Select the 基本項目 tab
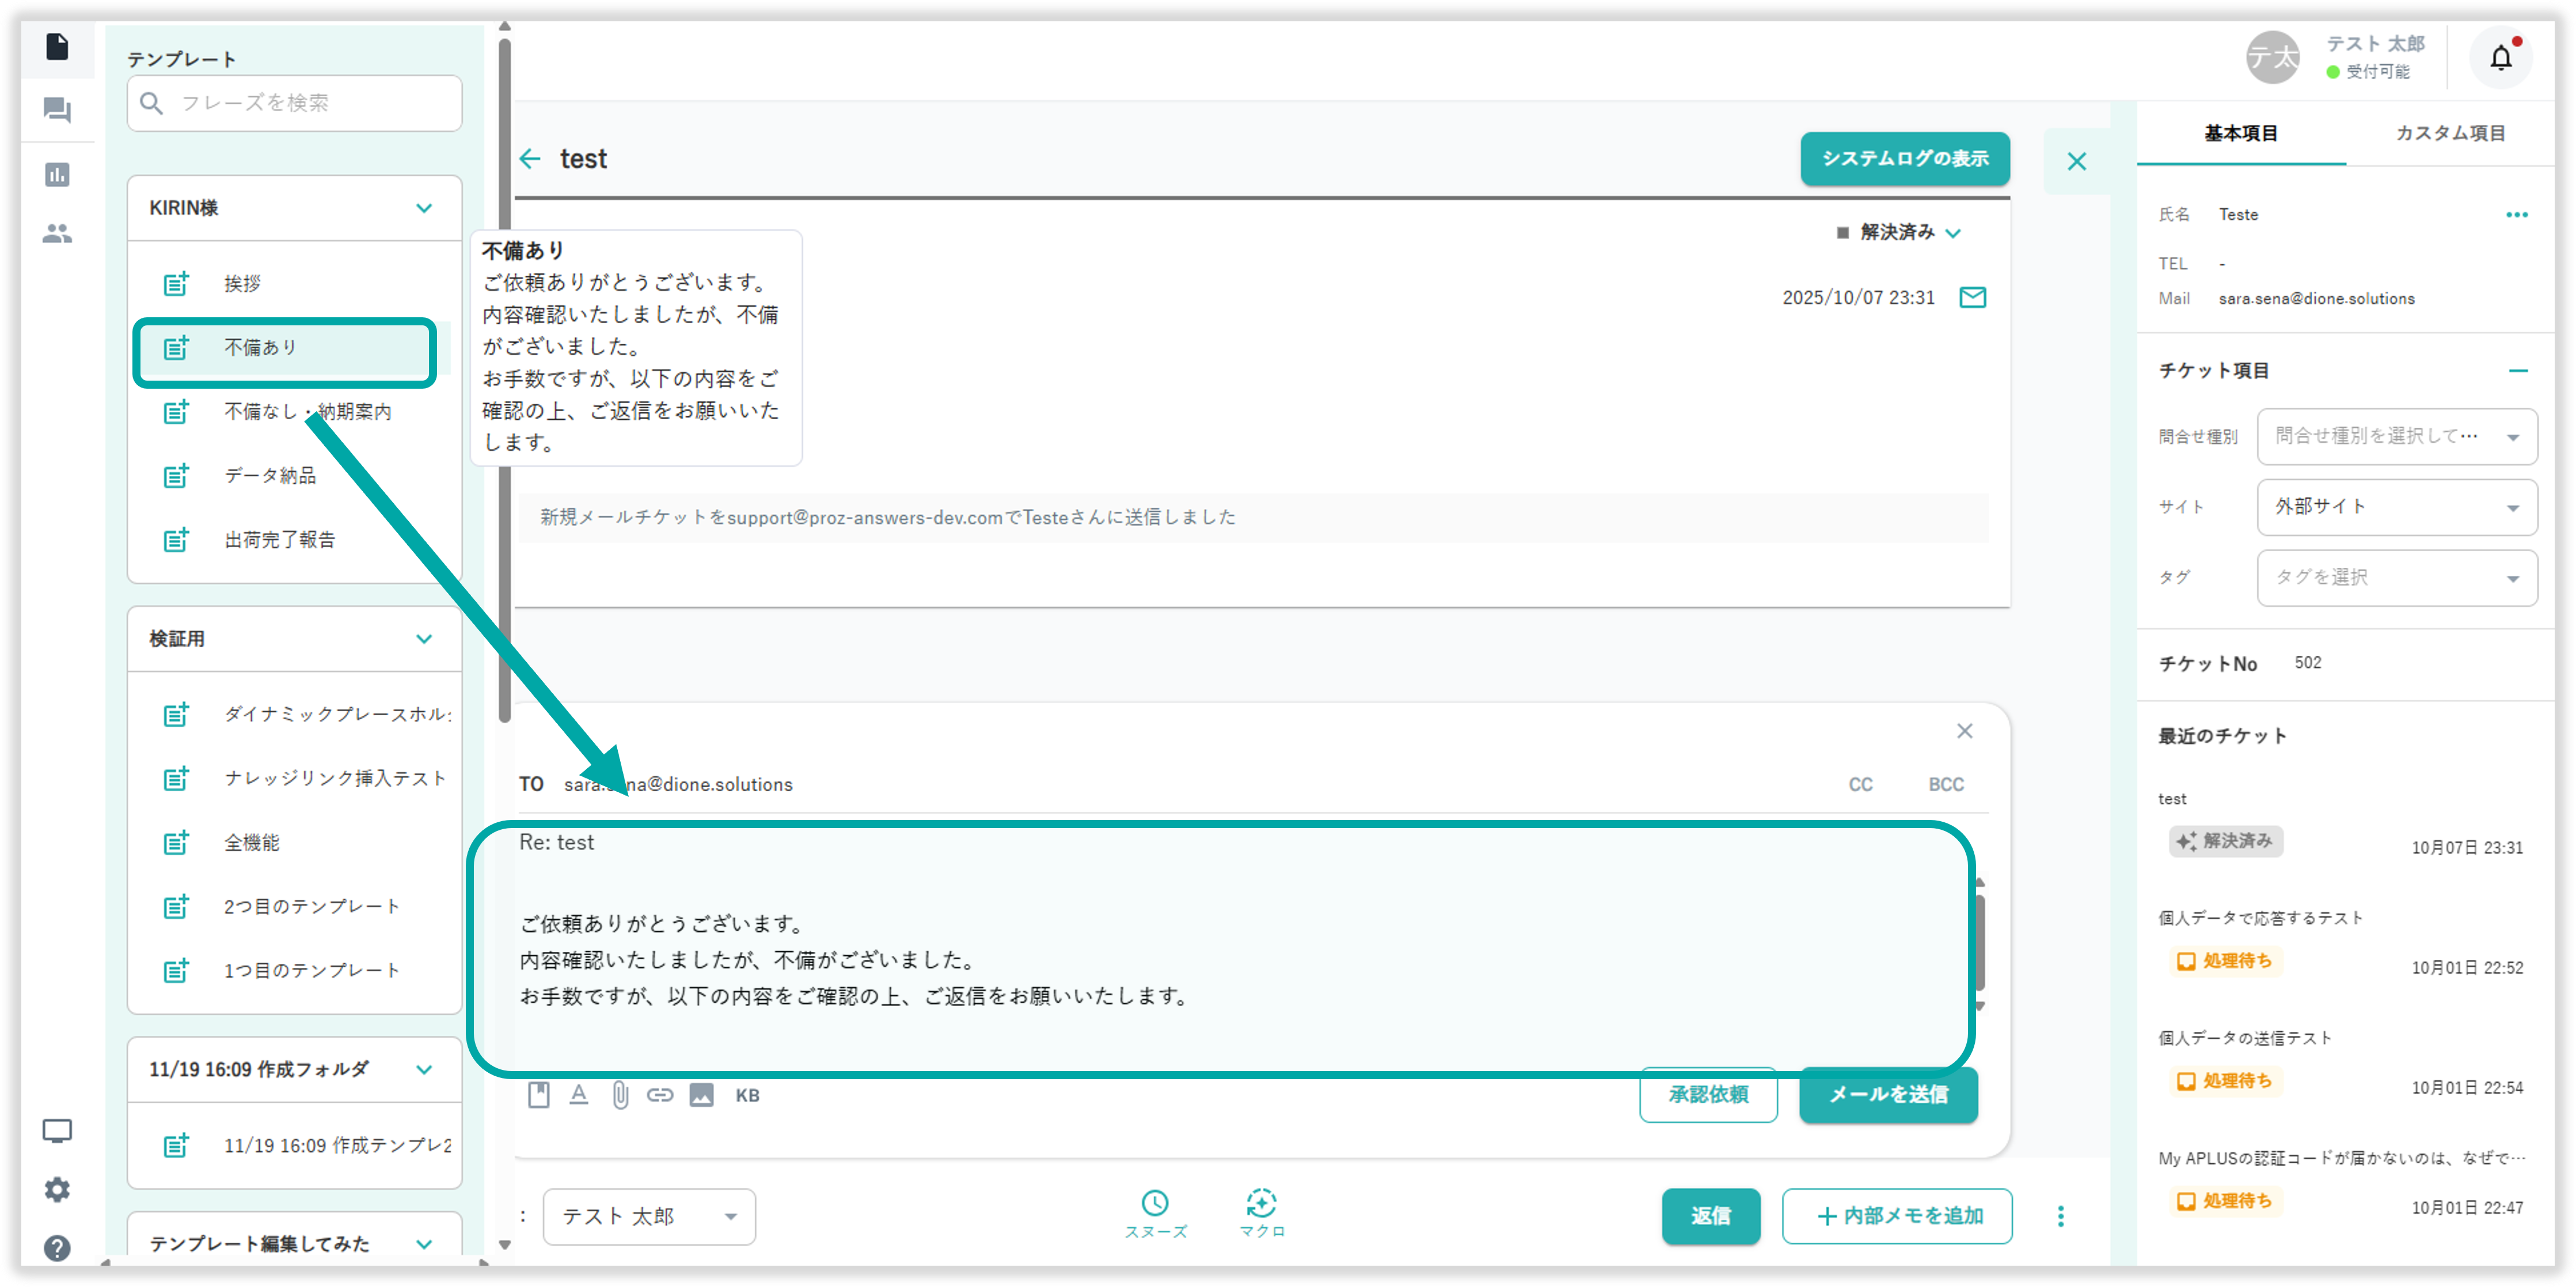Viewport: 2576px width, 1287px height. 2240,133
